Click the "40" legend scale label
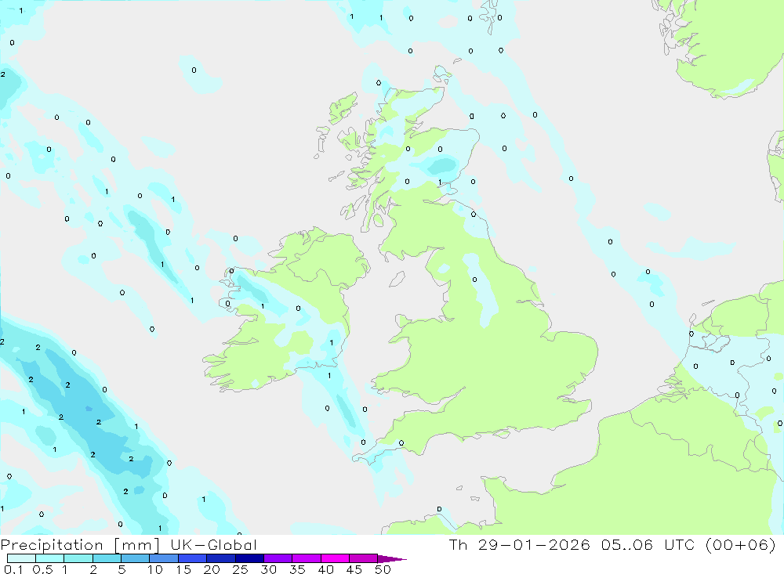784x574 pixels. [326, 569]
